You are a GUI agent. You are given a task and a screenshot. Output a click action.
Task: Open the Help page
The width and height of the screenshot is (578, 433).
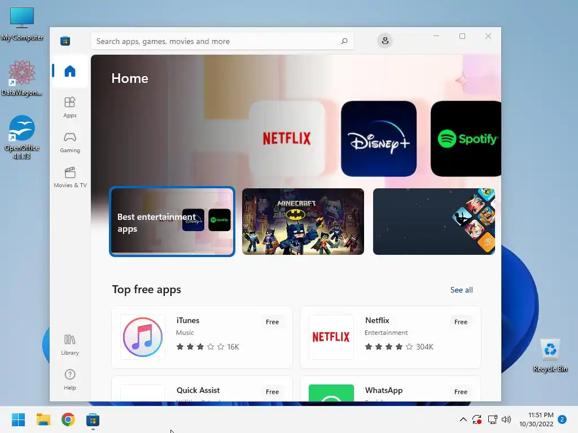point(69,379)
